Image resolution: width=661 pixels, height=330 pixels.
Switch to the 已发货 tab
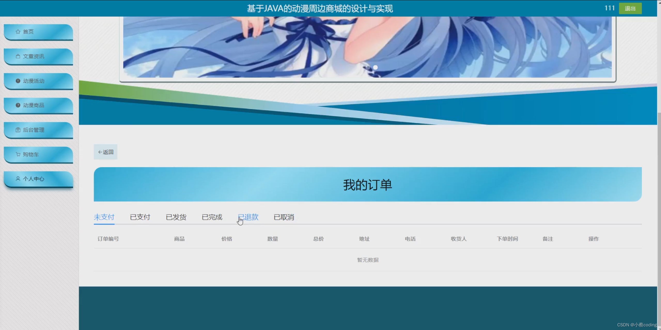176,217
